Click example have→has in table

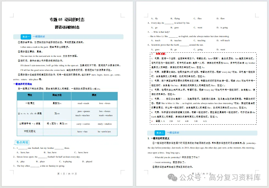point(82,132)
